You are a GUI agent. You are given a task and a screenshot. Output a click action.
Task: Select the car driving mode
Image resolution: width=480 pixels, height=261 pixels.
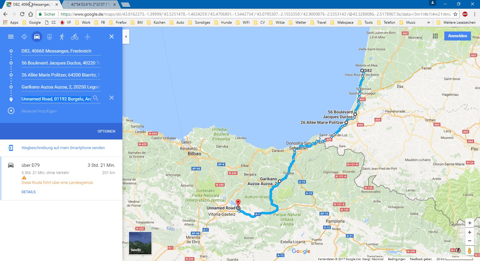coord(37,37)
